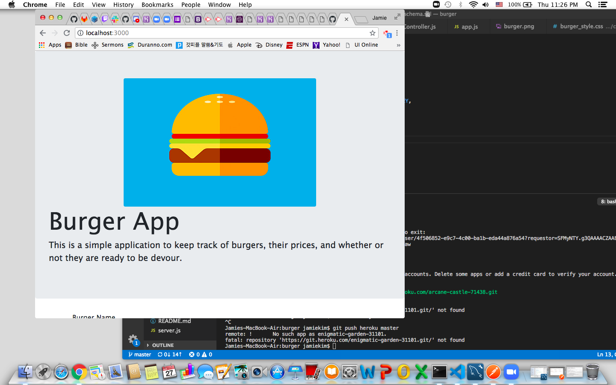Reload the localhost:3000 page

click(67, 33)
